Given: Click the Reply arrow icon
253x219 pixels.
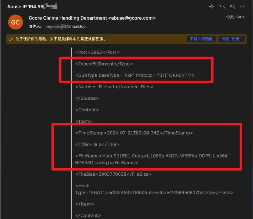Looking at the screenshot, I should click(x=222, y=6).
